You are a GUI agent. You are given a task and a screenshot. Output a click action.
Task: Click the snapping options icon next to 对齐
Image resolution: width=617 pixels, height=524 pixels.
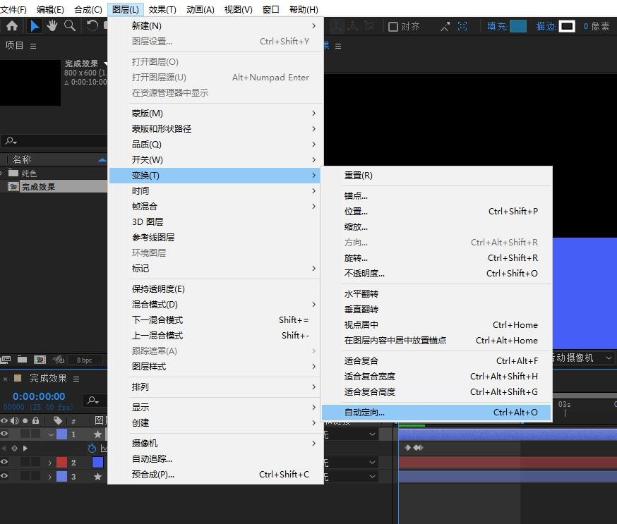click(445, 26)
